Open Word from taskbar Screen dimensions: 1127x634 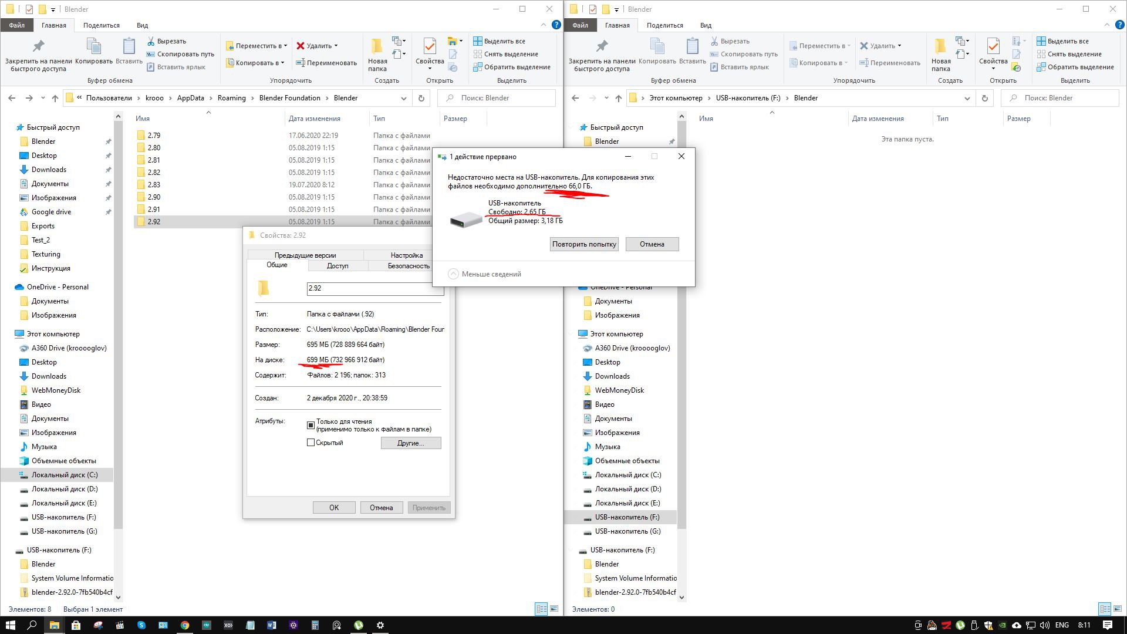click(271, 625)
